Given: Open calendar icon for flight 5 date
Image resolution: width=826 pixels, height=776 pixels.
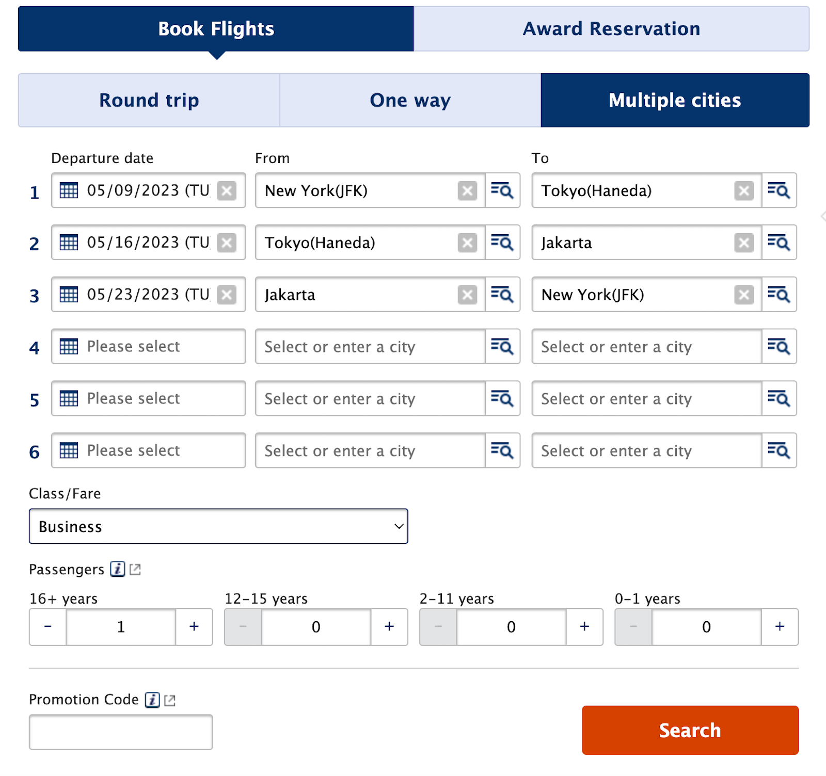Looking at the screenshot, I should 69,398.
